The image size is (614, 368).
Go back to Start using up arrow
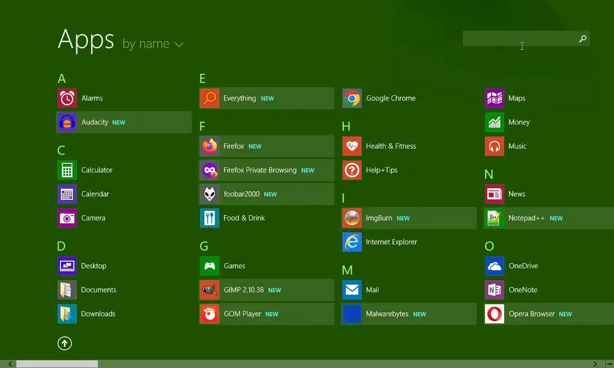point(65,343)
